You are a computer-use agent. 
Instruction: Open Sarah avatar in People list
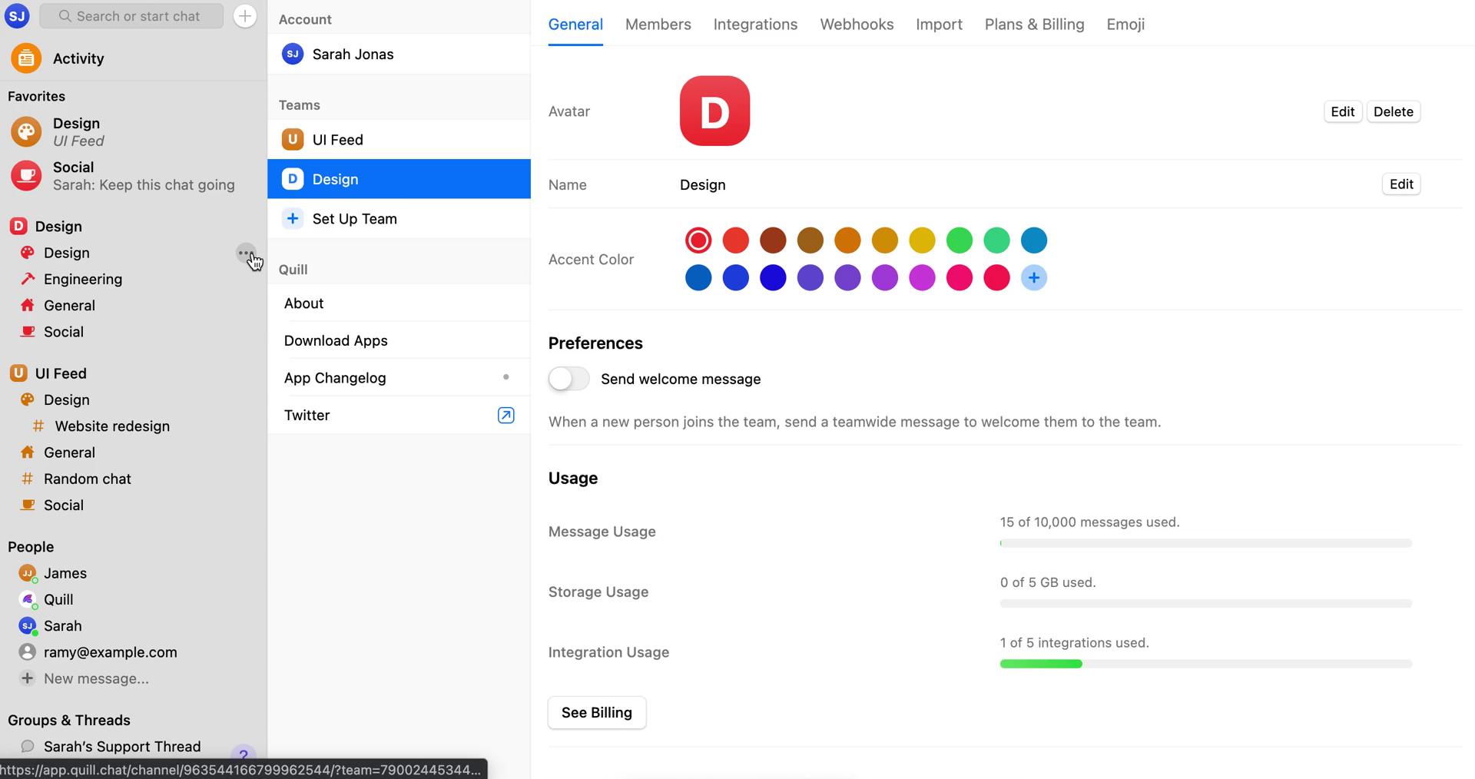click(x=28, y=625)
